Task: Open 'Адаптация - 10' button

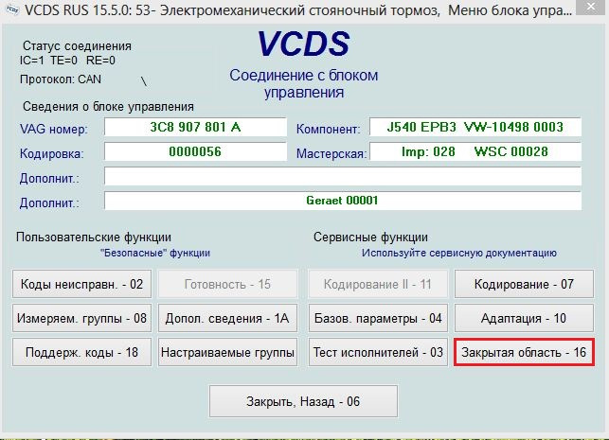Action: (524, 318)
